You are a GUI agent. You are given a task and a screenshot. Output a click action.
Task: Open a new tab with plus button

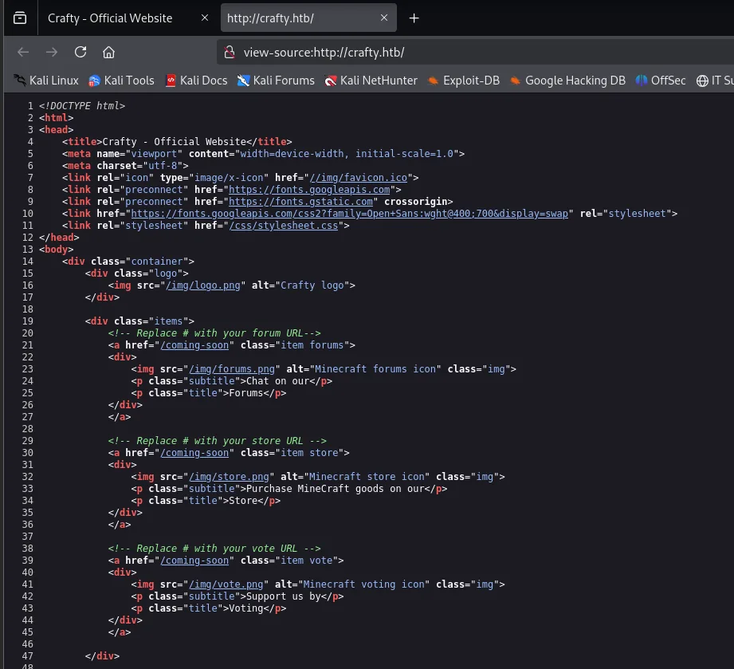pos(414,18)
